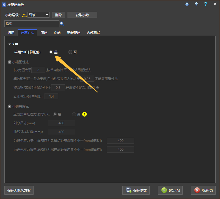Click the 删除 button
220x199 pixels.
click(58, 15)
